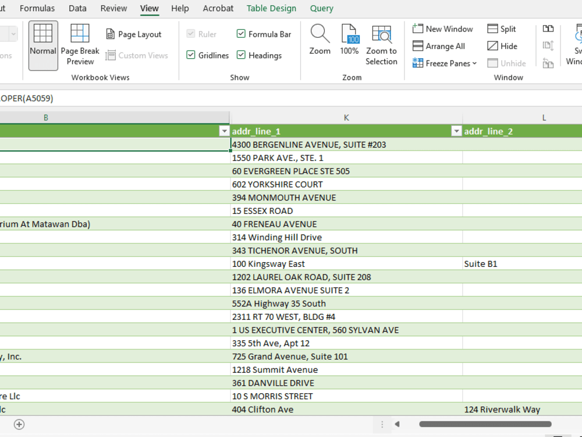Select cell 725 Grand Avenue, Suite 101

click(x=346, y=357)
